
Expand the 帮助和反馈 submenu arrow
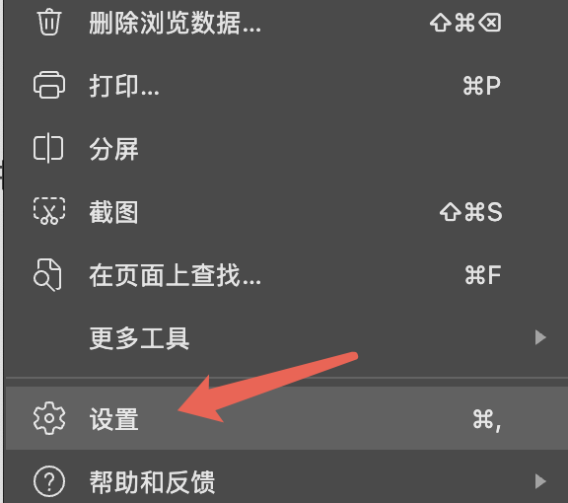540,481
